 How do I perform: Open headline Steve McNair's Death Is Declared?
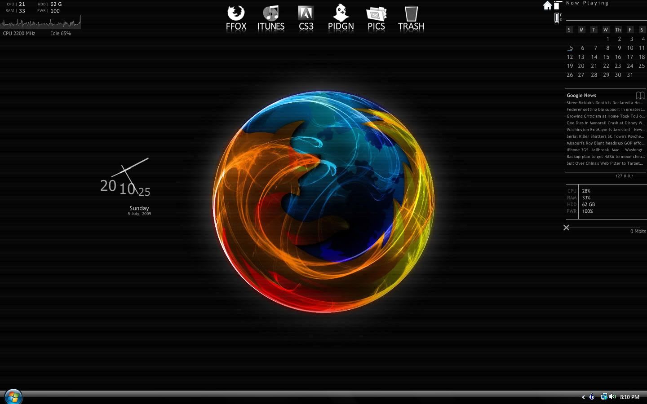click(605, 103)
